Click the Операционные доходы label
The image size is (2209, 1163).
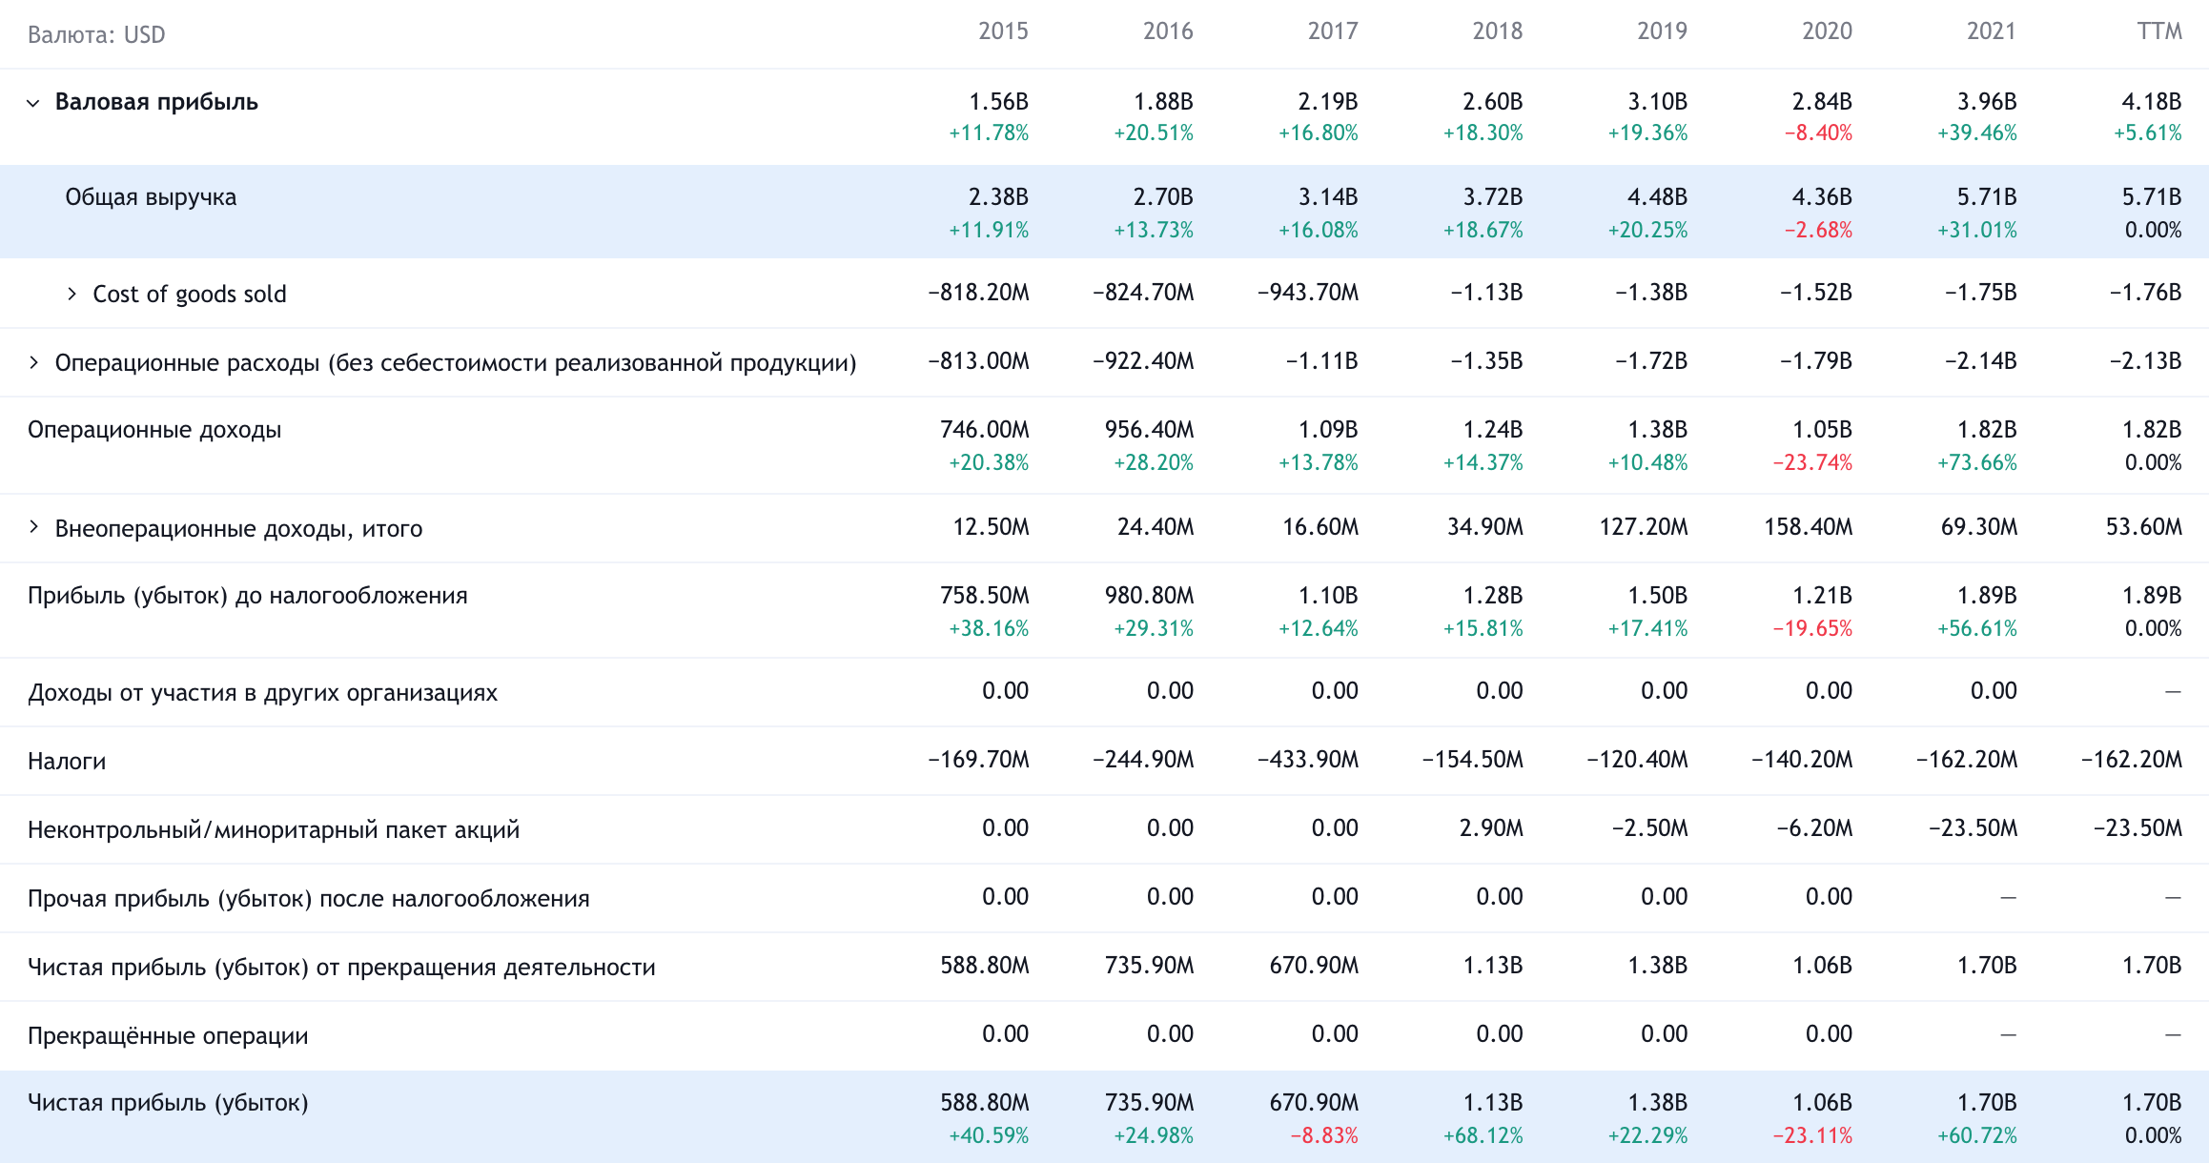point(154,430)
